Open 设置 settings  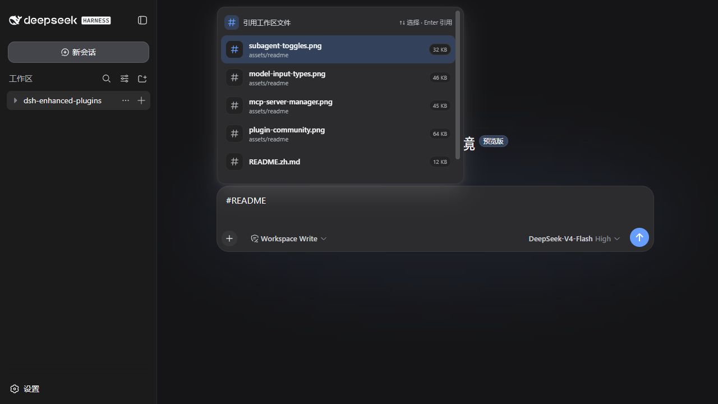pos(25,389)
